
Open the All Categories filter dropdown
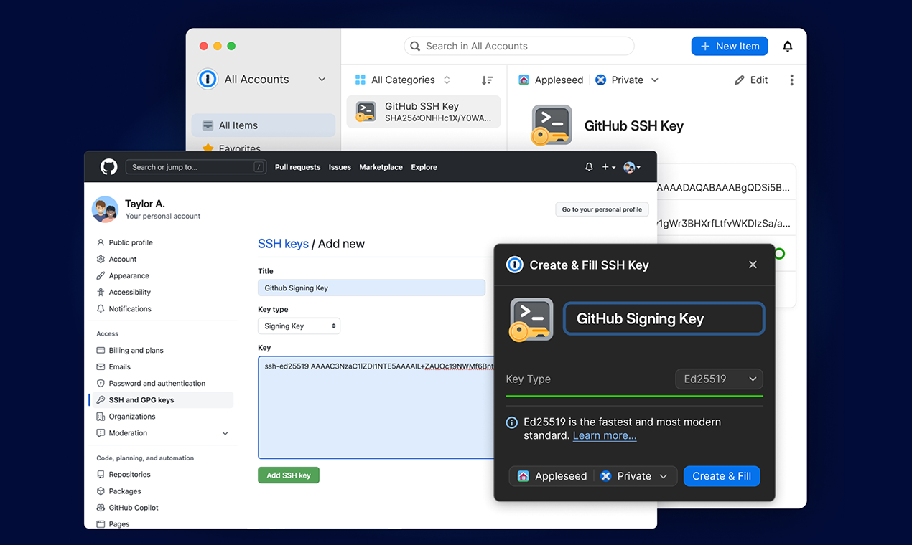point(404,80)
